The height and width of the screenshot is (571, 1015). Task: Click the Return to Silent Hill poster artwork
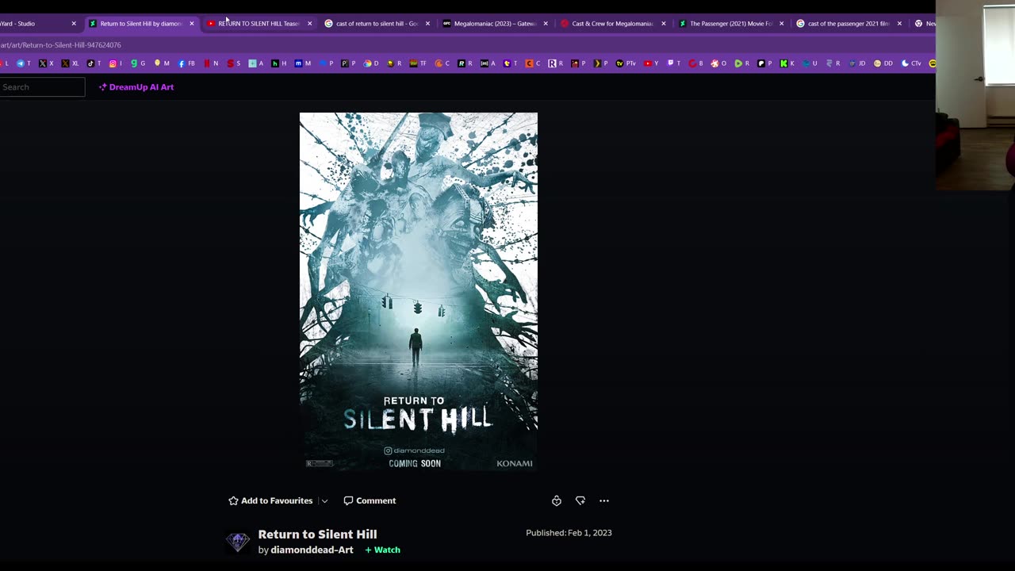419,291
